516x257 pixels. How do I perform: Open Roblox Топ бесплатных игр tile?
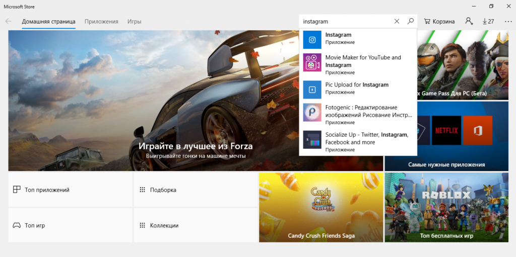[x=446, y=207]
